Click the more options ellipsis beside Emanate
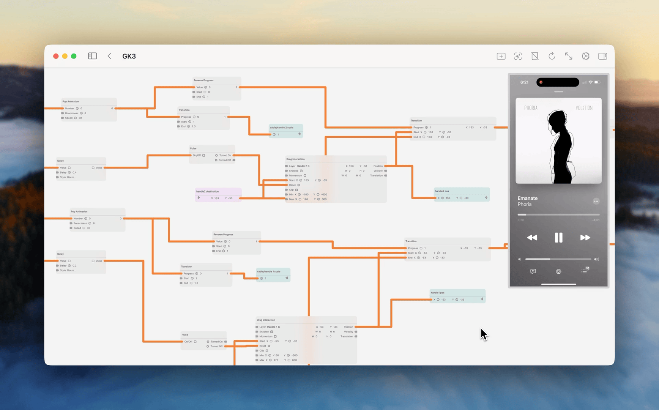Image resolution: width=659 pixels, height=410 pixels. (x=596, y=201)
